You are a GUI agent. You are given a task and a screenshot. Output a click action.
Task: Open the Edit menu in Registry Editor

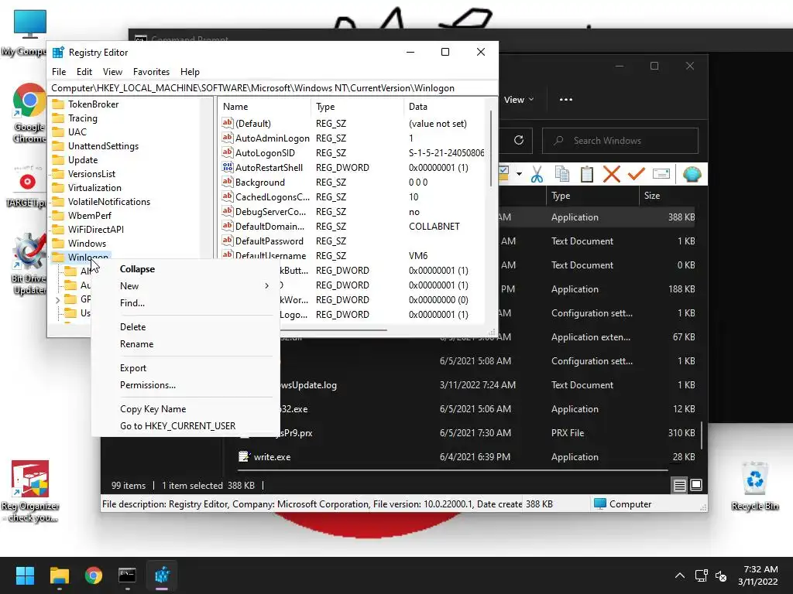click(x=84, y=72)
